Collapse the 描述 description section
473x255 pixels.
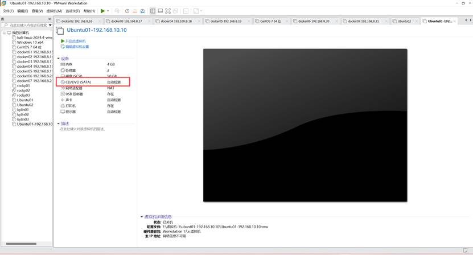(59, 124)
